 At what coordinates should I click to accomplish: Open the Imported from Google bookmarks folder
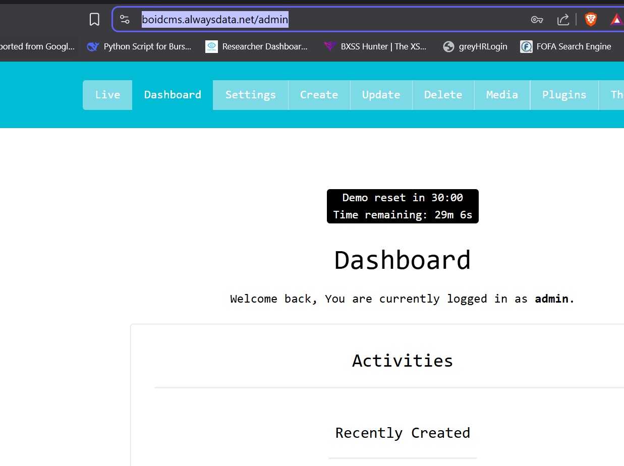[x=37, y=46]
